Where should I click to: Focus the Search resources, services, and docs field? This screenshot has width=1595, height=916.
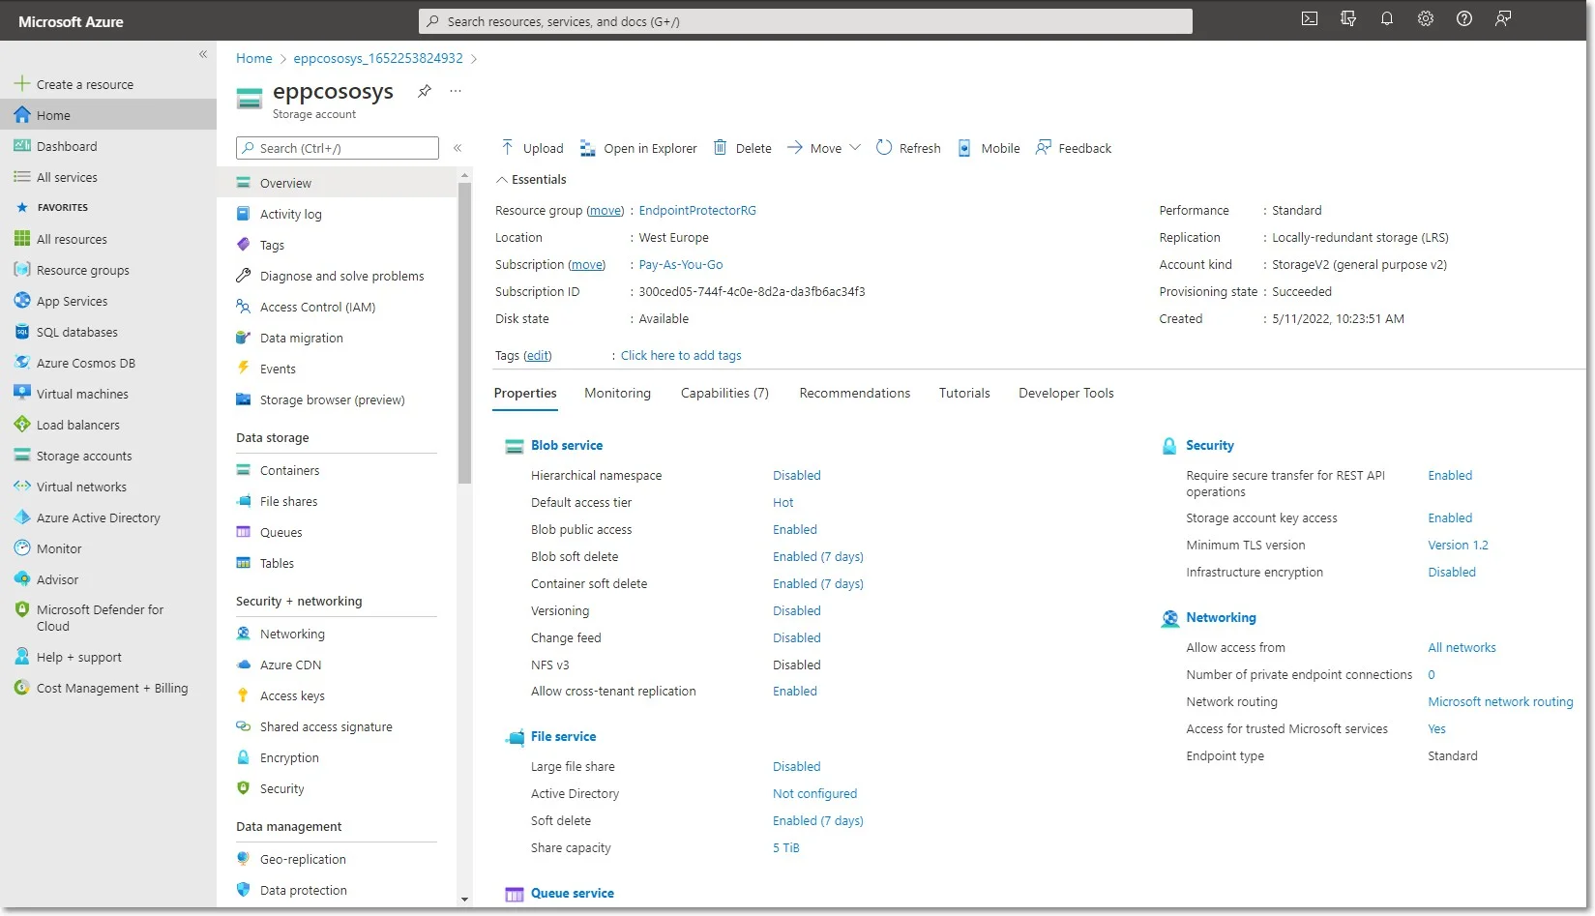[806, 21]
